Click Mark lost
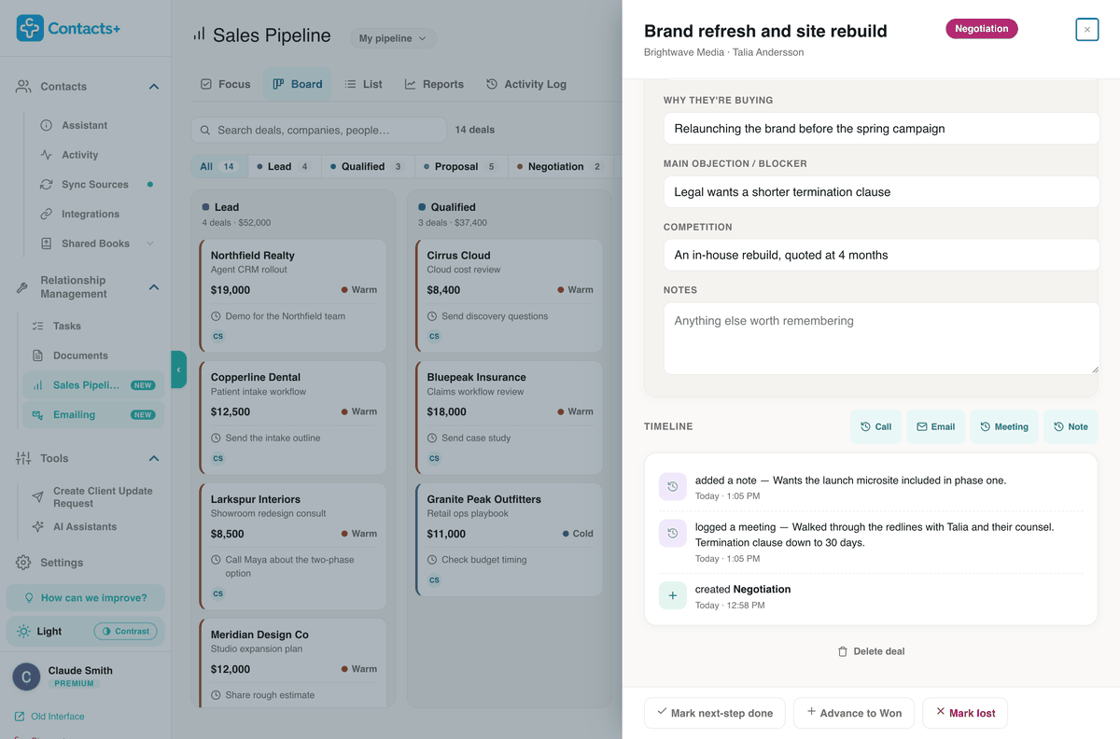 [965, 713]
